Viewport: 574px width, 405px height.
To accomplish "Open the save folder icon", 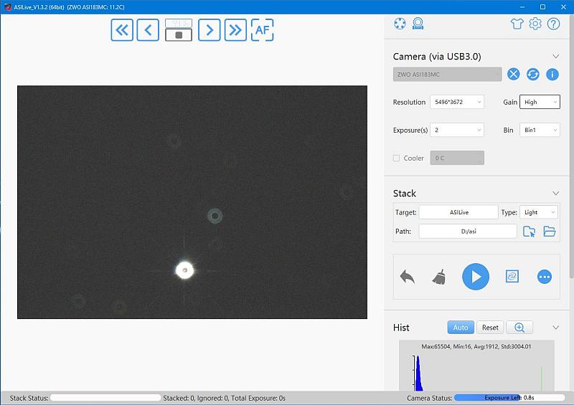I will [x=550, y=232].
